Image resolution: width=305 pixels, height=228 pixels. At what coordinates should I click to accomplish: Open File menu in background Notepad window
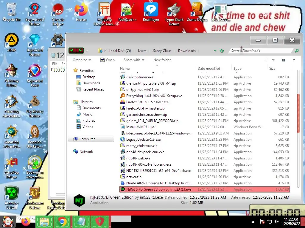[55, 64]
